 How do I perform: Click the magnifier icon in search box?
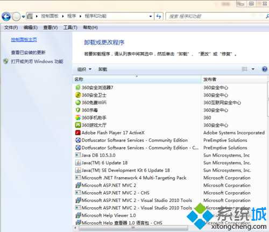[x=267, y=16]
